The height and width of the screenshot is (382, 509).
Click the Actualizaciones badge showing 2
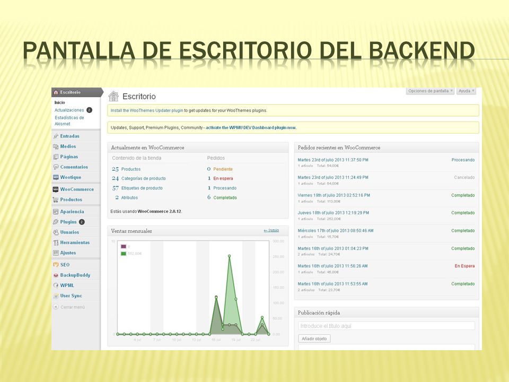coord(89,110)
